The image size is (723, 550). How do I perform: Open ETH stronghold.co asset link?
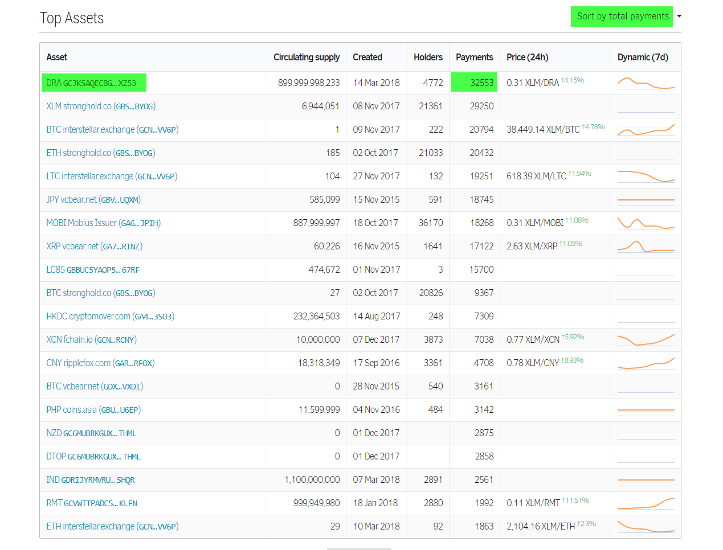(101, 153)
